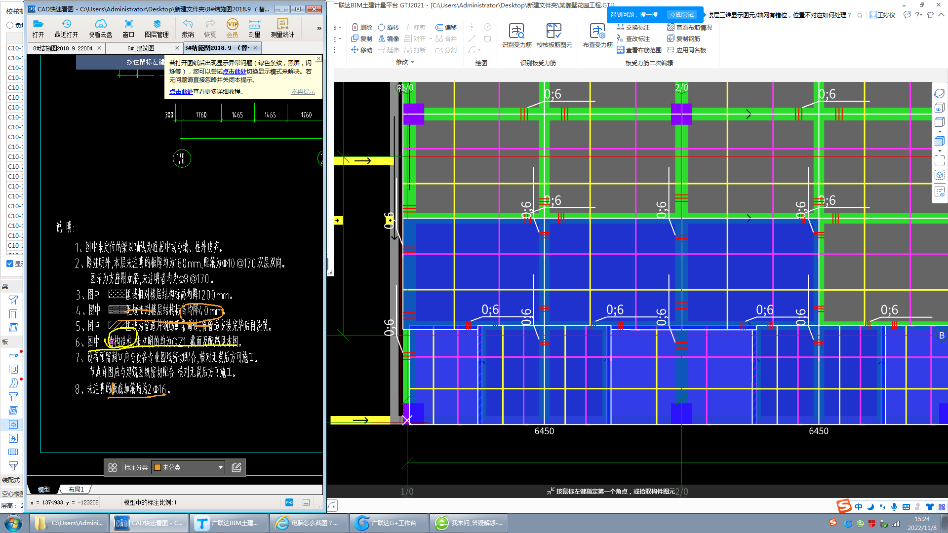Open the help question-mark dropdown
Viewport: 948px width, 533px height.
[x=919, y=15]
